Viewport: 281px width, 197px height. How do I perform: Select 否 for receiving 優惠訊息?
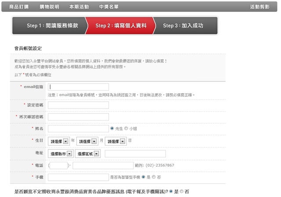181,191
